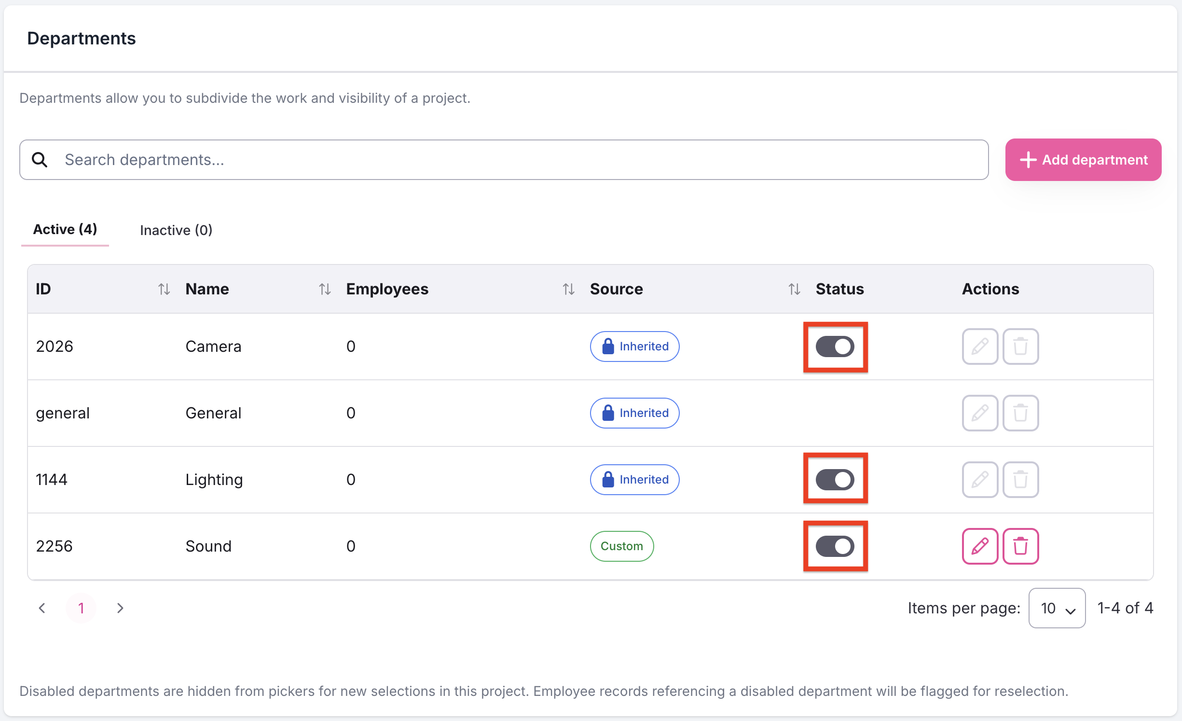Click the Inherited badge for Lighting
Image resolution: width=1182 pixels, height=721 pixels.
(x=634, y=480)
